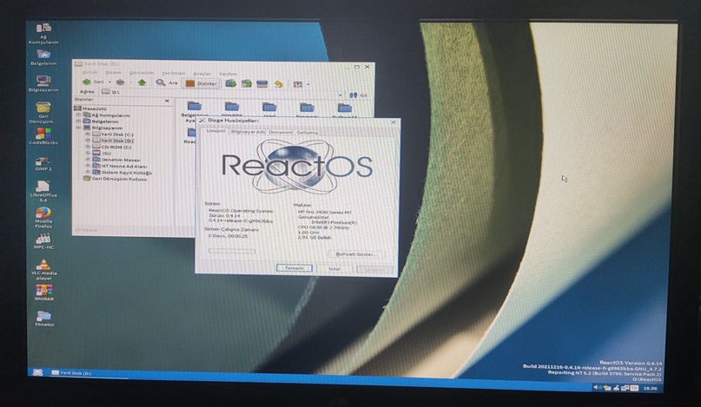
Task: Click TR keyboard layout tray indicator
Action: tap(634, 388)
